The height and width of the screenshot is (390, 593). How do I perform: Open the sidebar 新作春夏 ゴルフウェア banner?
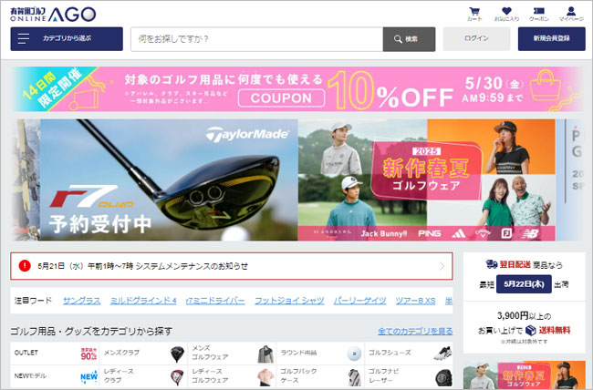click(525, 375)
